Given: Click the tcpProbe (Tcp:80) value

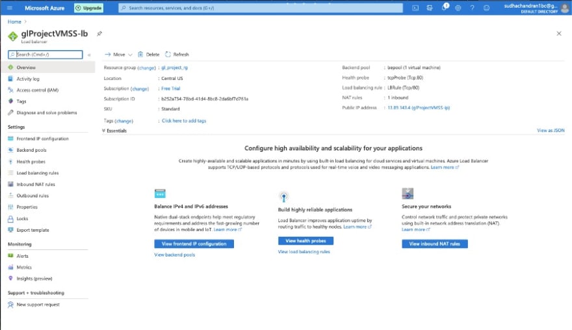Looking at the screenshot, I should pyautogui.click(x=405, y=77).
